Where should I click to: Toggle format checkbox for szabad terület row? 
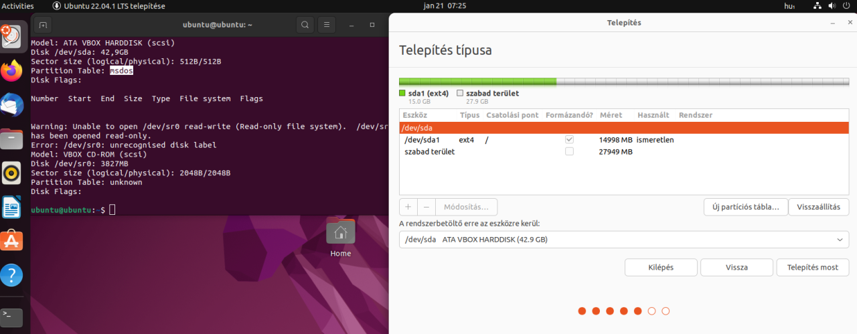click(569, 151)
